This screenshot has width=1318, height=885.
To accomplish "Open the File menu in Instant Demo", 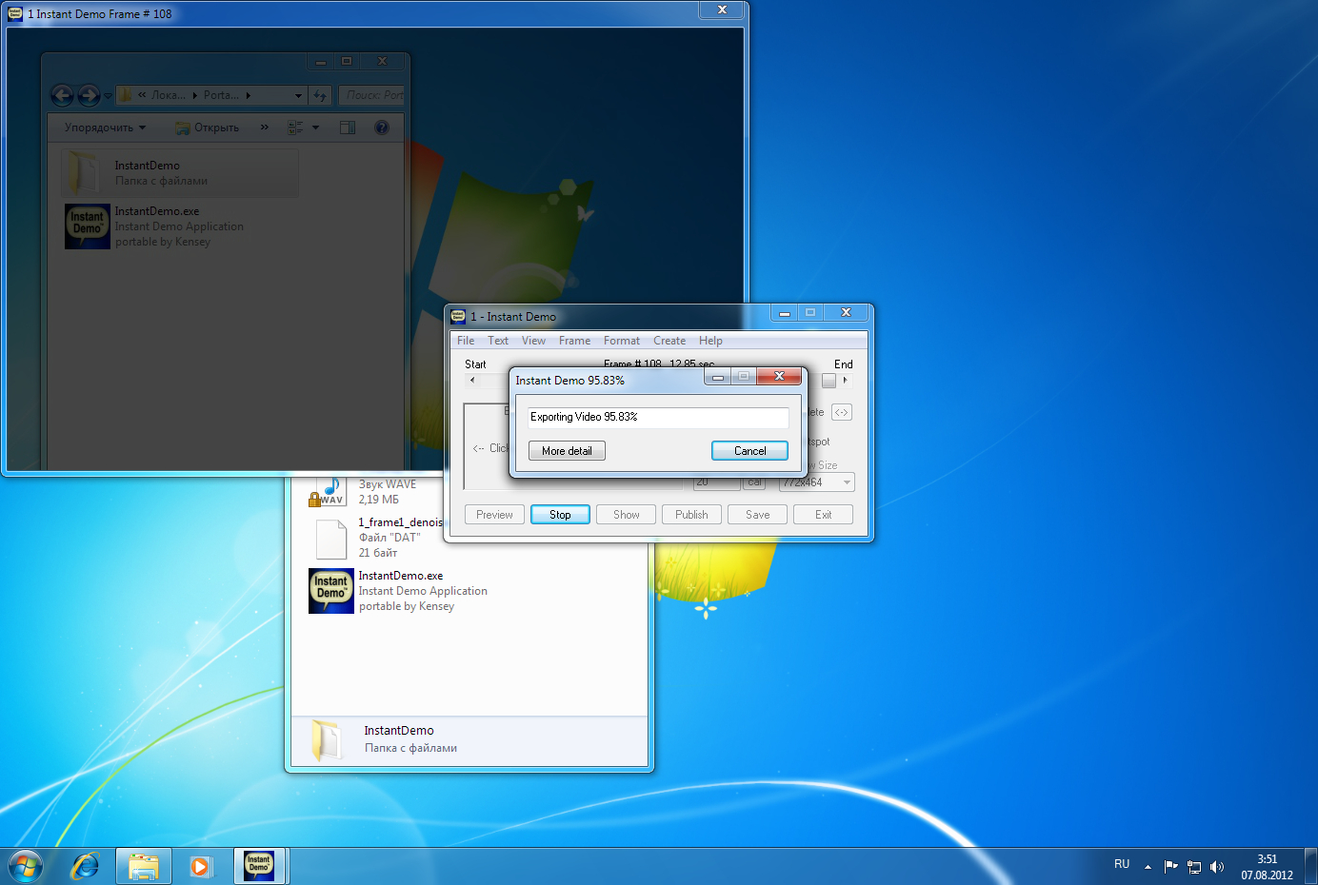I will pyautogui.click(x=466, y=341).
